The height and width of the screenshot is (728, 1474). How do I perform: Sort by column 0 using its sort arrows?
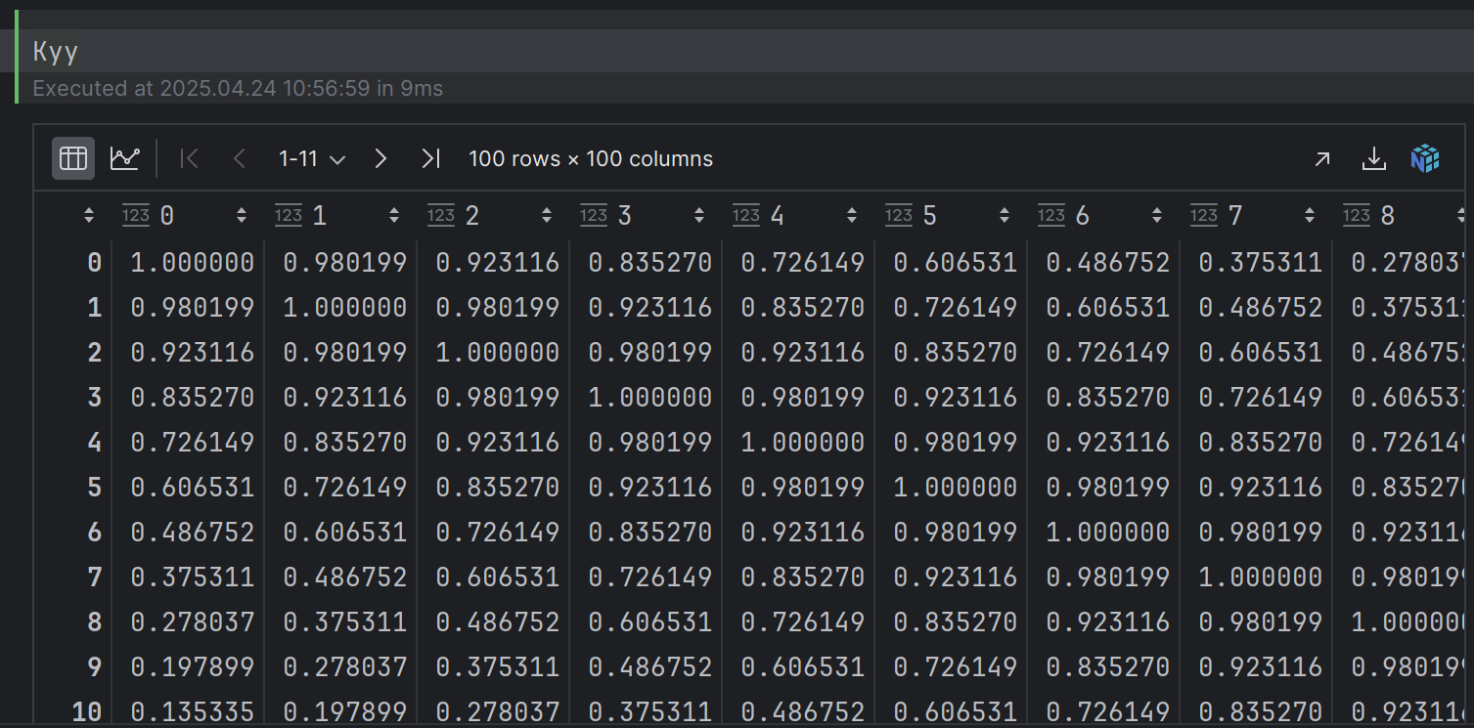pyautogui.click(x=242, y=216)
